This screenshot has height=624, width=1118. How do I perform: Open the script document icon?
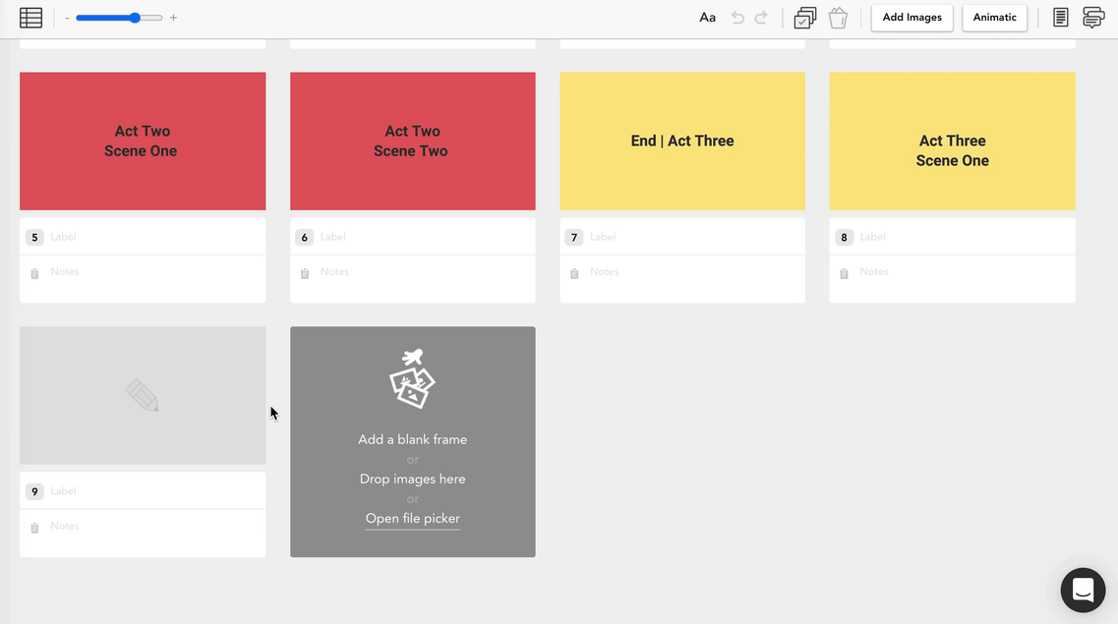1060,18
